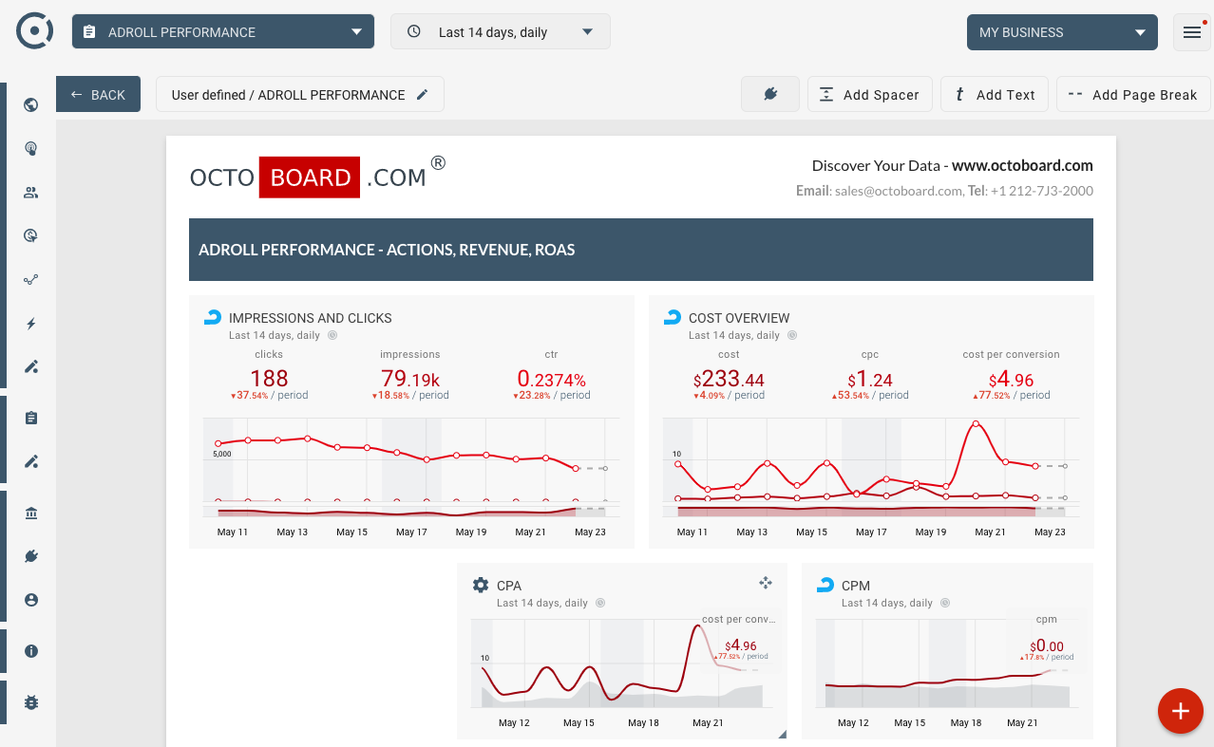Click period indicator dot in Impressions and Clicks
Viewport: 1214px width, 747px height.
tap(332, 335)
